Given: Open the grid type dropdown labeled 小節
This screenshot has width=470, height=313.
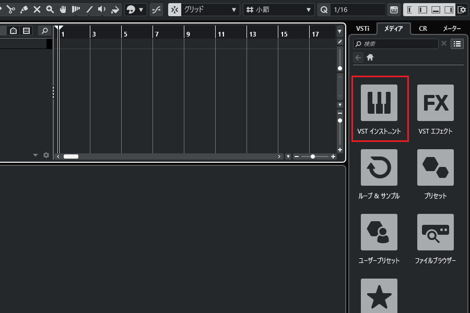Looking at the screenshot, I should tap(279, 9).
